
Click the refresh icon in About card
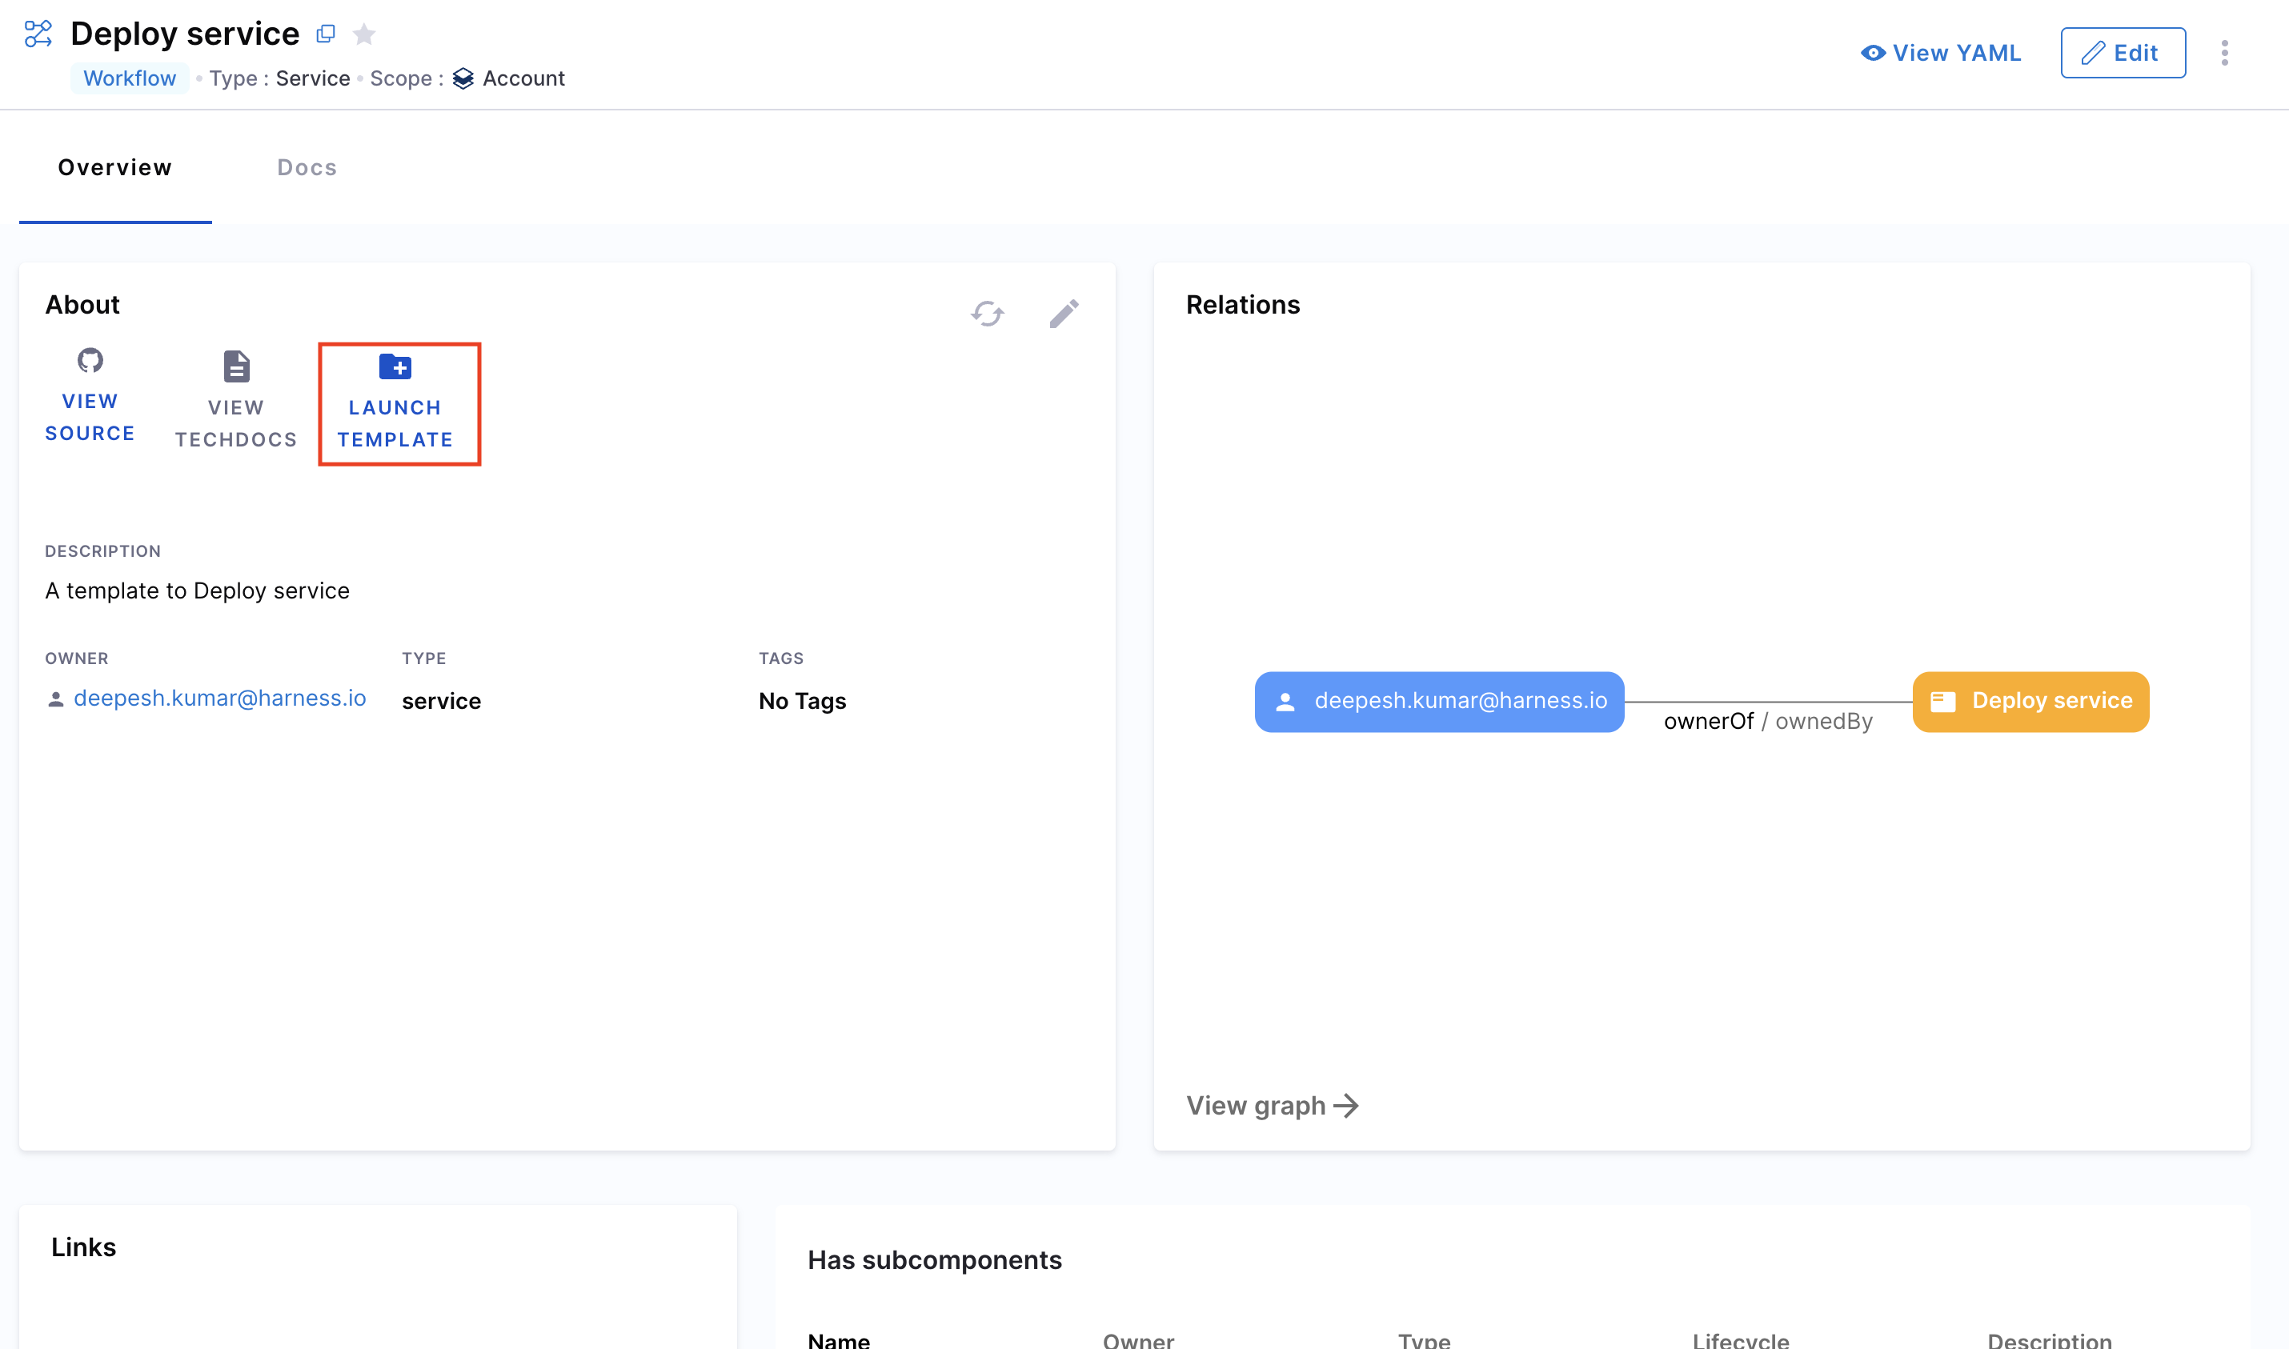[x=988, y=314]
